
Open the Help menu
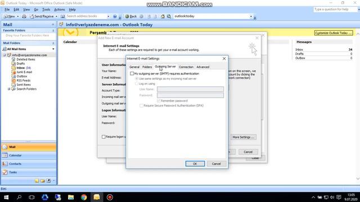pos(73,10)
